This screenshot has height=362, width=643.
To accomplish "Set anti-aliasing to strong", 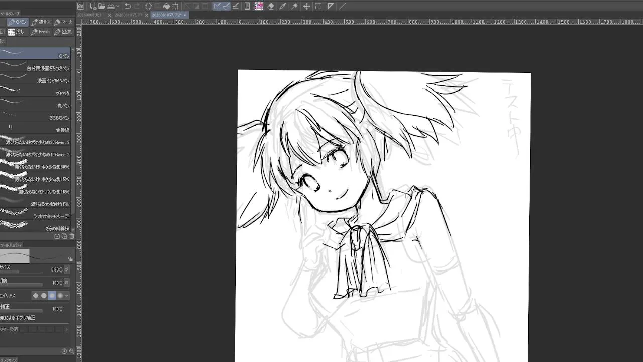I will (x=60, y=296).
